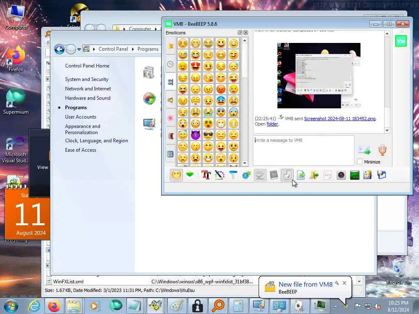Click the notepad with lightning icon
Screen dimensions: 419x314
click(x=368, y=175)
